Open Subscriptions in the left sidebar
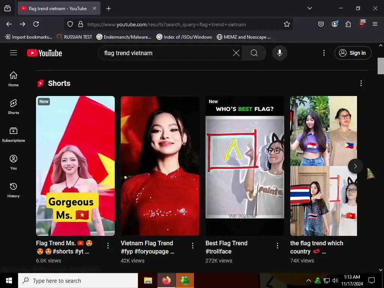The image size is (384, 288). pyautogui.click(x=13, y=135)
